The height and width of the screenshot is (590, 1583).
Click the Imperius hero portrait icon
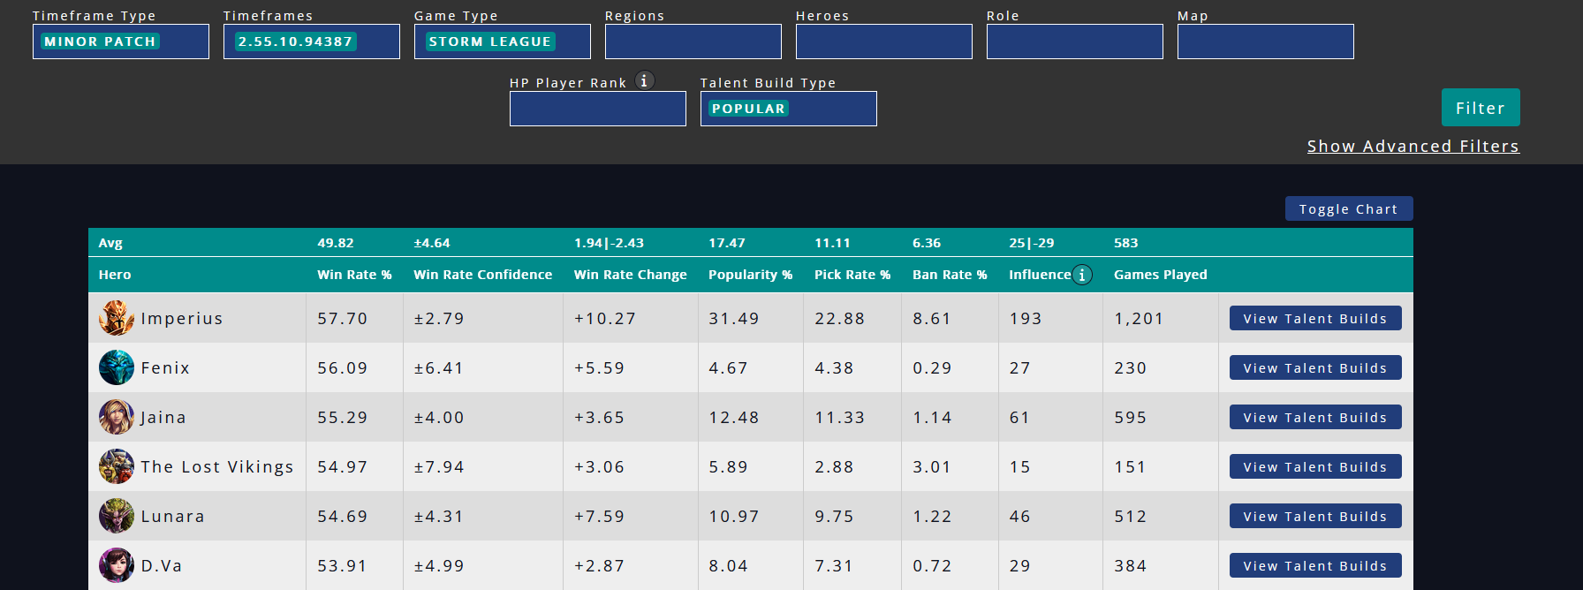click(117, 318)
